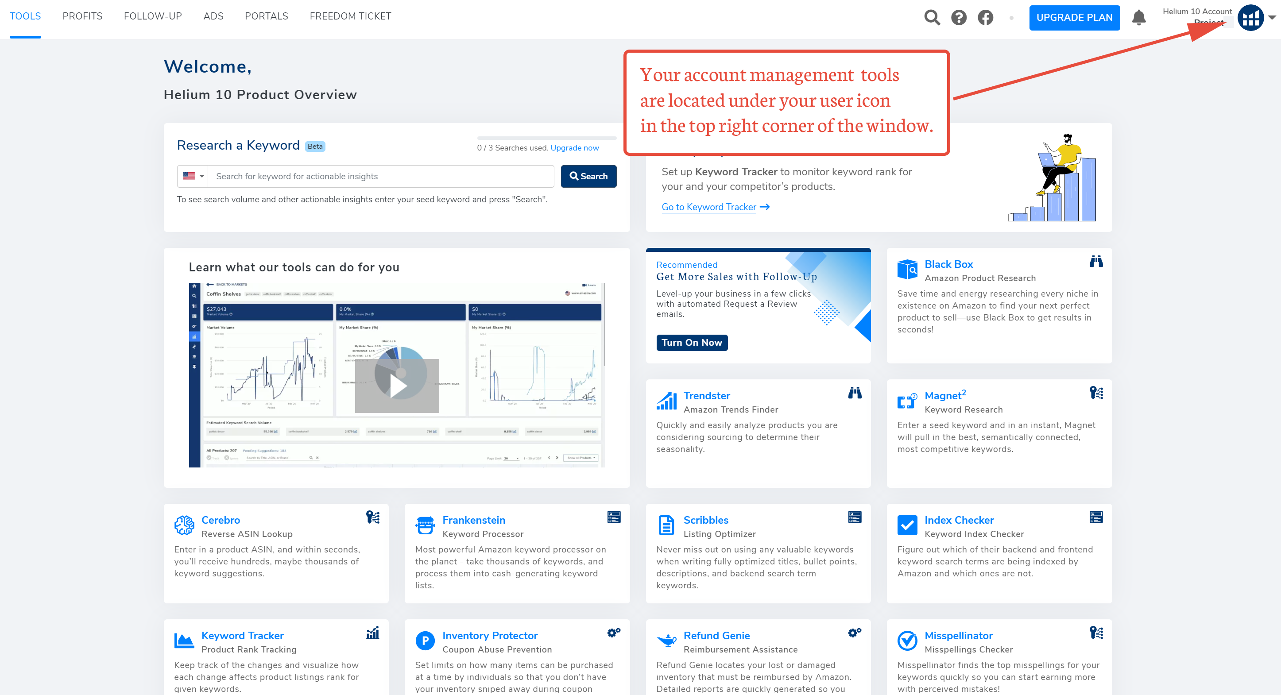Open the PROFITS menu tab
Image resolution: width=1281 pixels, height=695 pixels.
82,16
